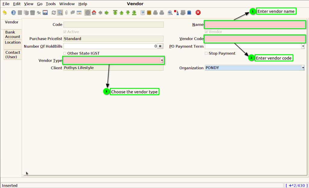Viewport: 309px width, 188px height.
Task: Switch to the Bank Account tab
Action: [x=13, y=34]
